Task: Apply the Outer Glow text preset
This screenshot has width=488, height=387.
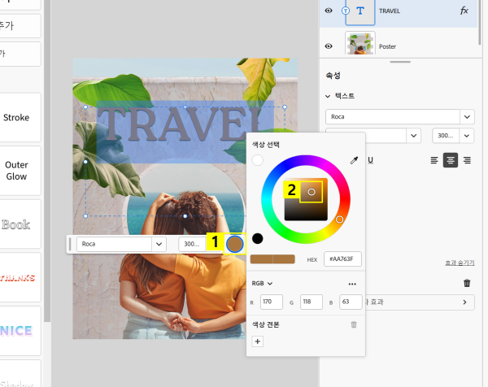Action: point(16,171)
